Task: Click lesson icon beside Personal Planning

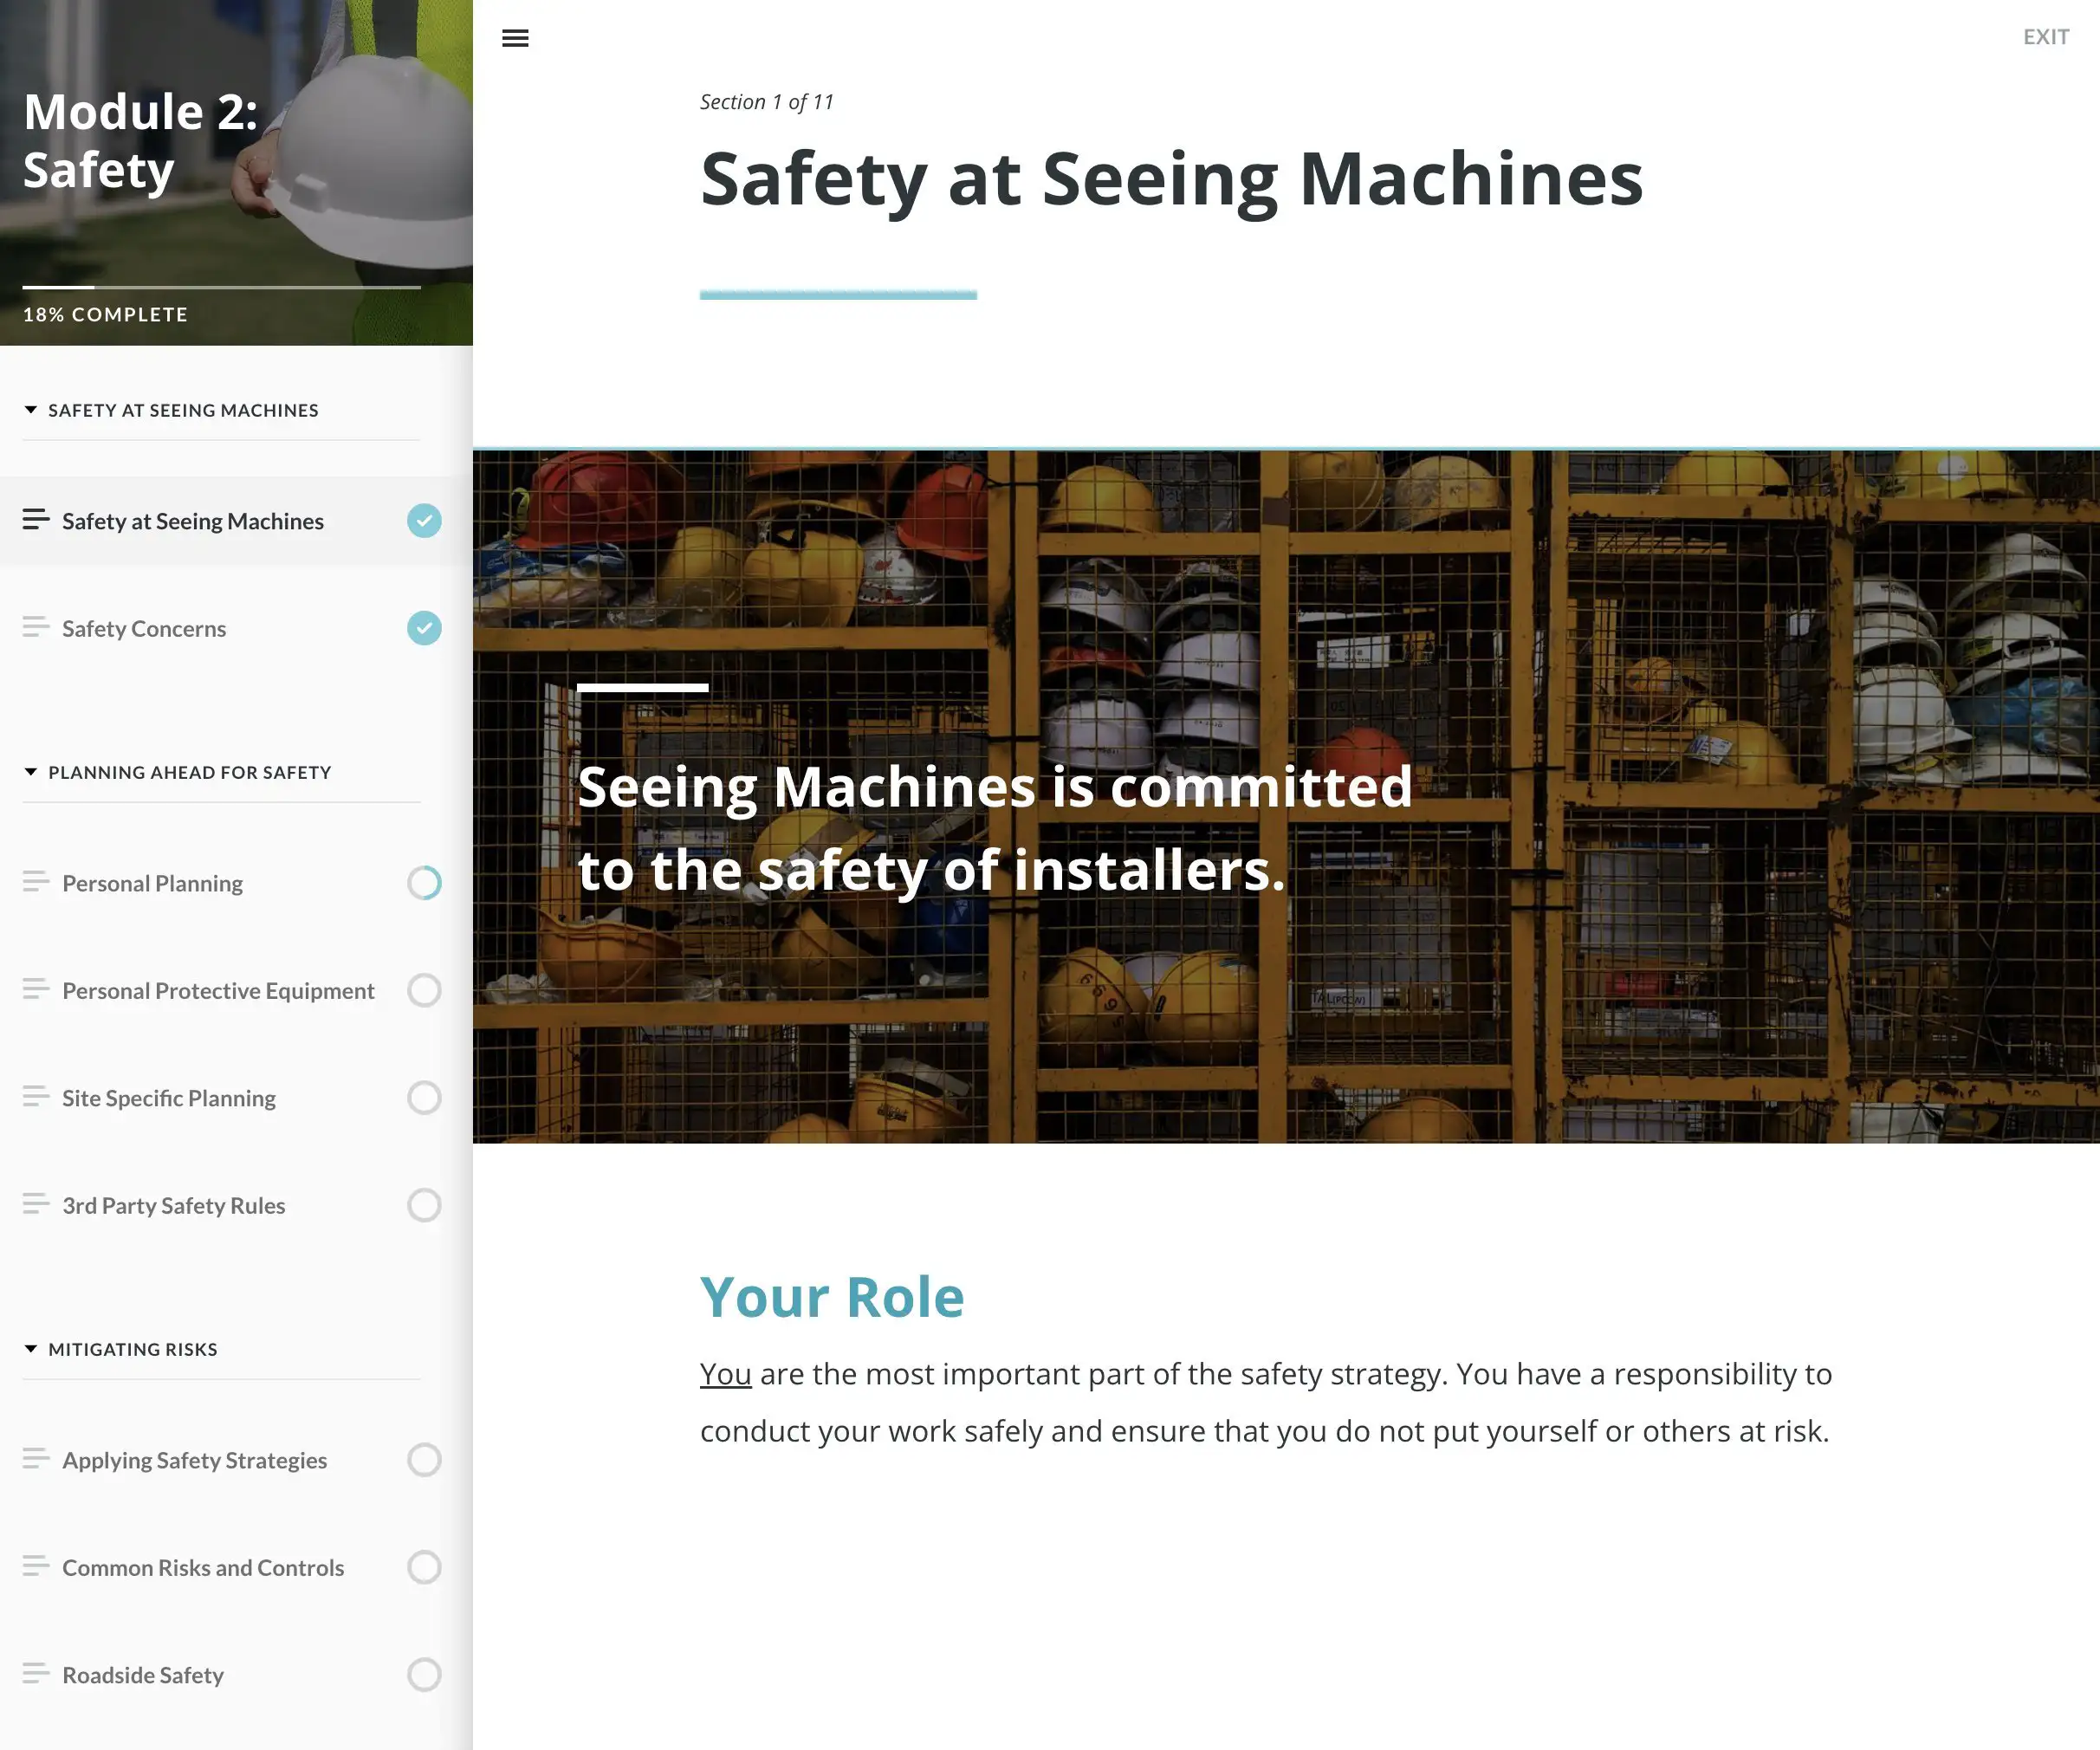Action: click(36, 881)
